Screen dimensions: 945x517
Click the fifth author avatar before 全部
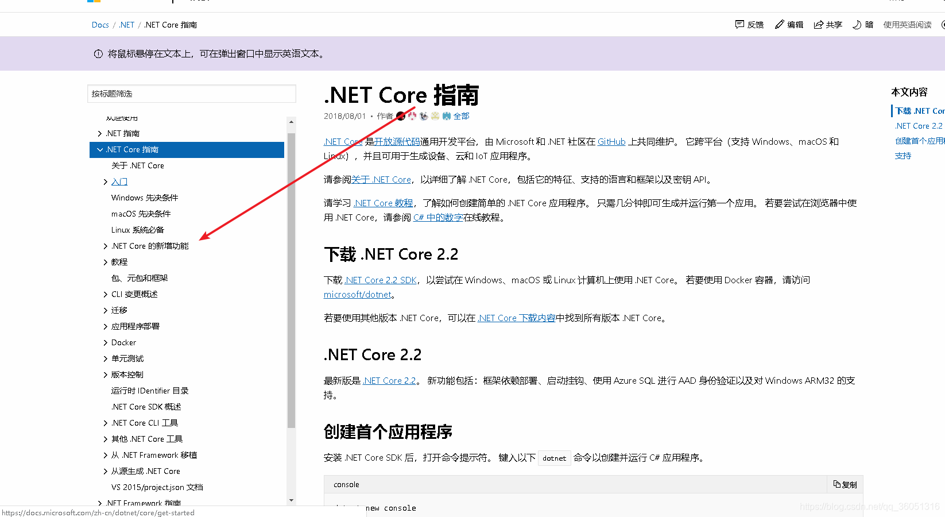click(447, 116)
